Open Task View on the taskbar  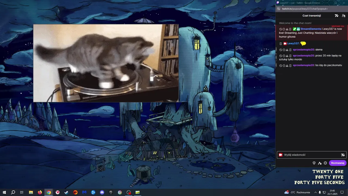tap(22, 192)
